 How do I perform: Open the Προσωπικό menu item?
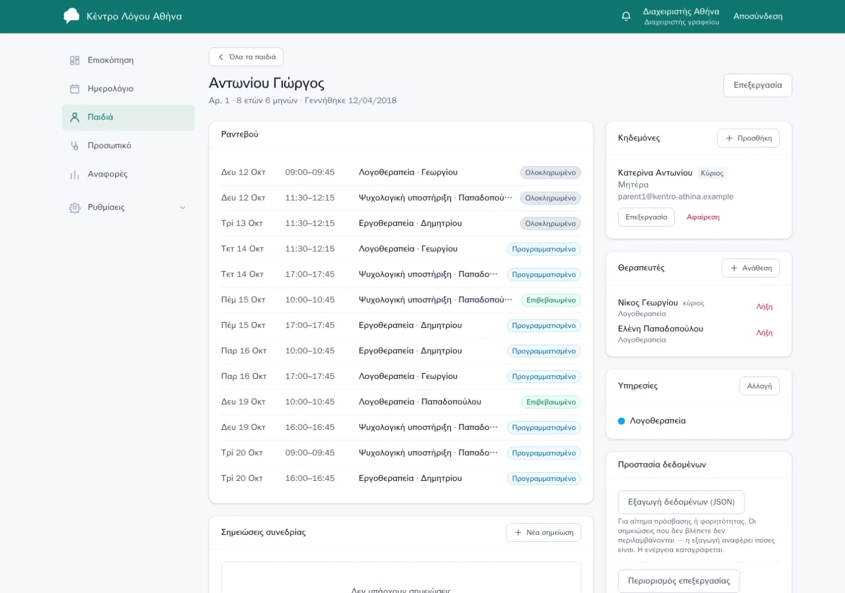click(128, 145)
